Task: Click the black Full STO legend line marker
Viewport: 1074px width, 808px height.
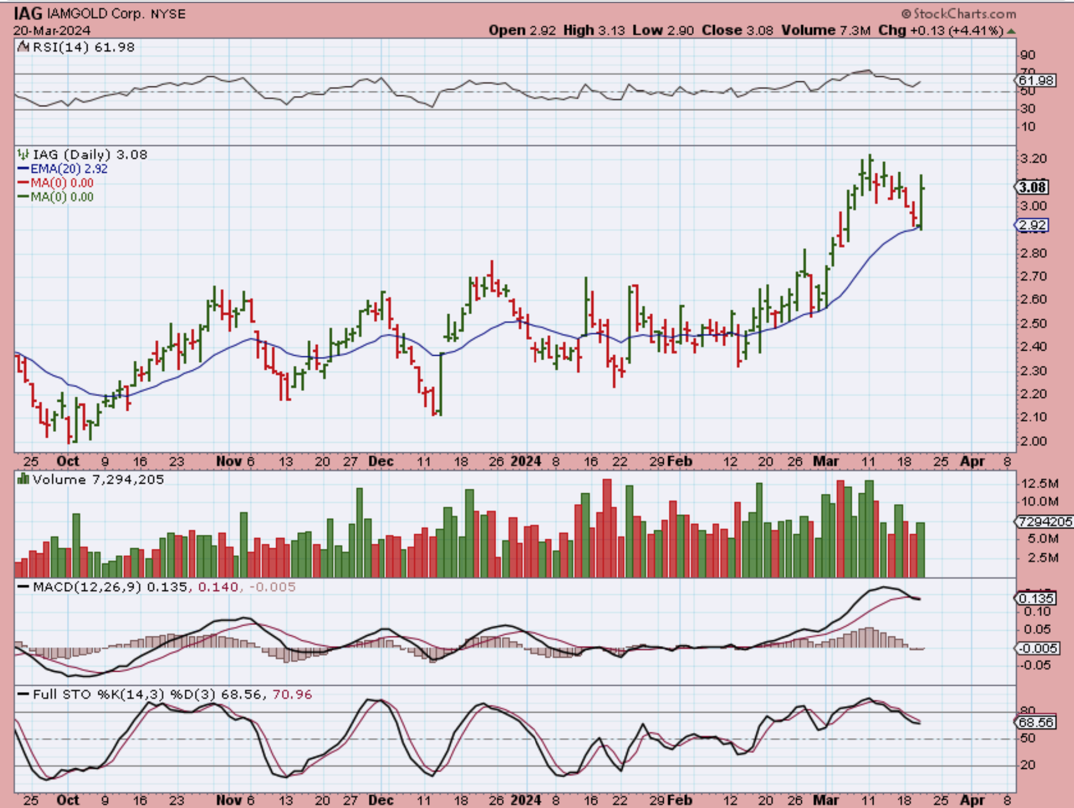Action: (23, 694)
